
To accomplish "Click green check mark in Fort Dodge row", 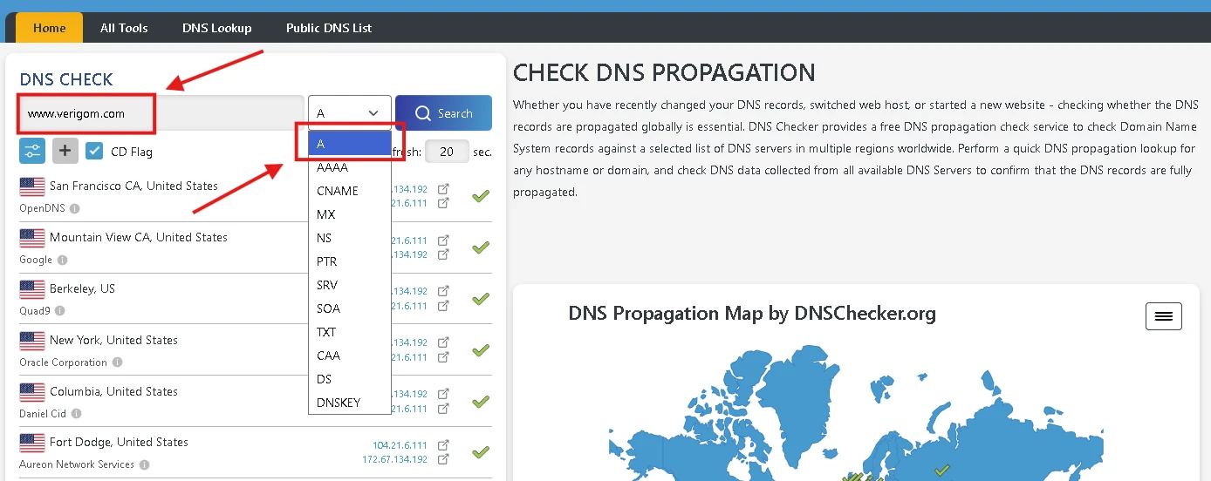I will point(480,452).
